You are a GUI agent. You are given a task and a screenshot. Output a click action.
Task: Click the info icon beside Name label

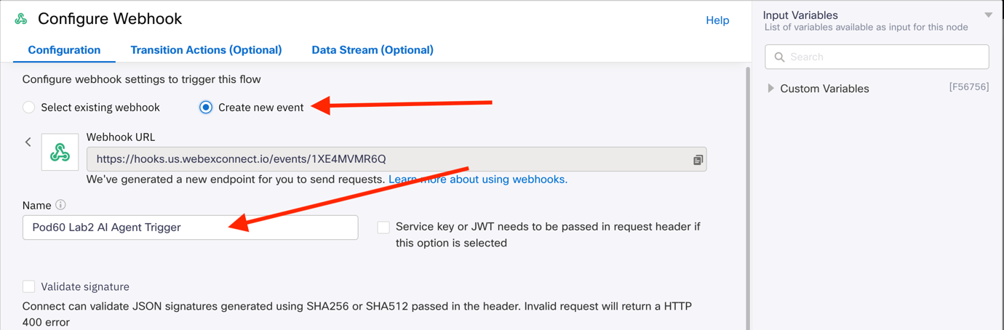61,205
